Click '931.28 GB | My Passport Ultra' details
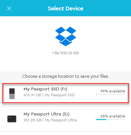 coord(50,120)
